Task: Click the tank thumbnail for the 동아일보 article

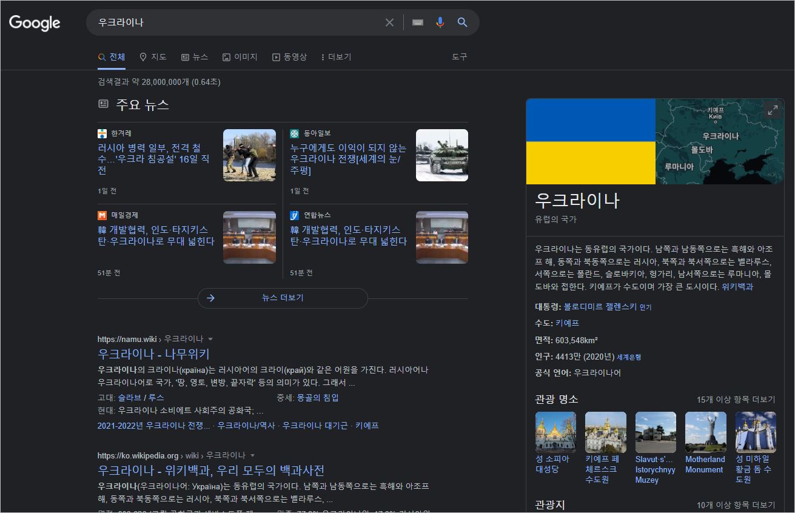Action: (442, 155)
